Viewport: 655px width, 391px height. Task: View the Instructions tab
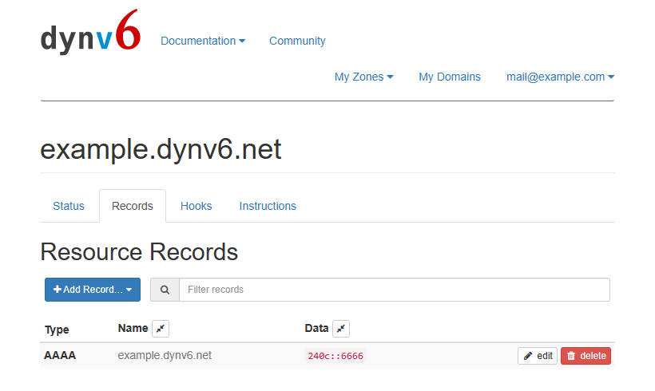268,206
